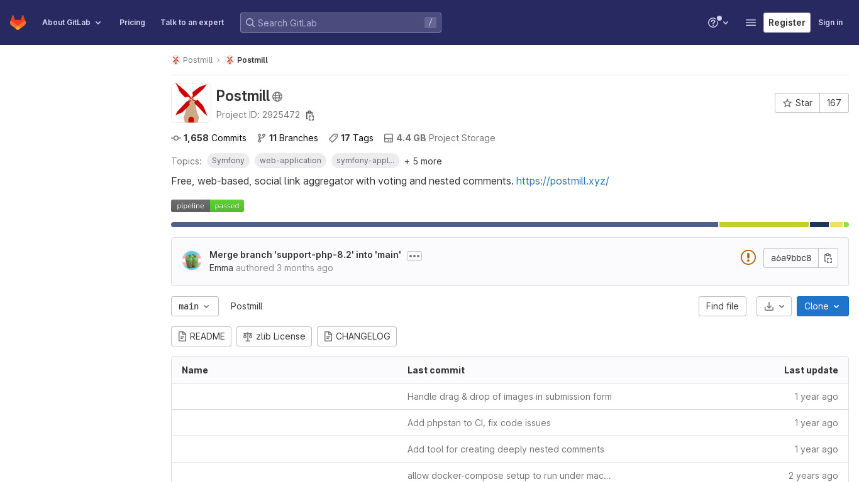Open commit 'Add phpstan to CI, fix code issues'
Image resolution: width=859 pixels, height=482 pixels.
pyautogui.click(x=479, y=423)
